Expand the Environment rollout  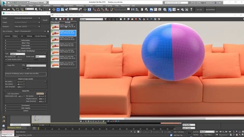click(26, 105)
